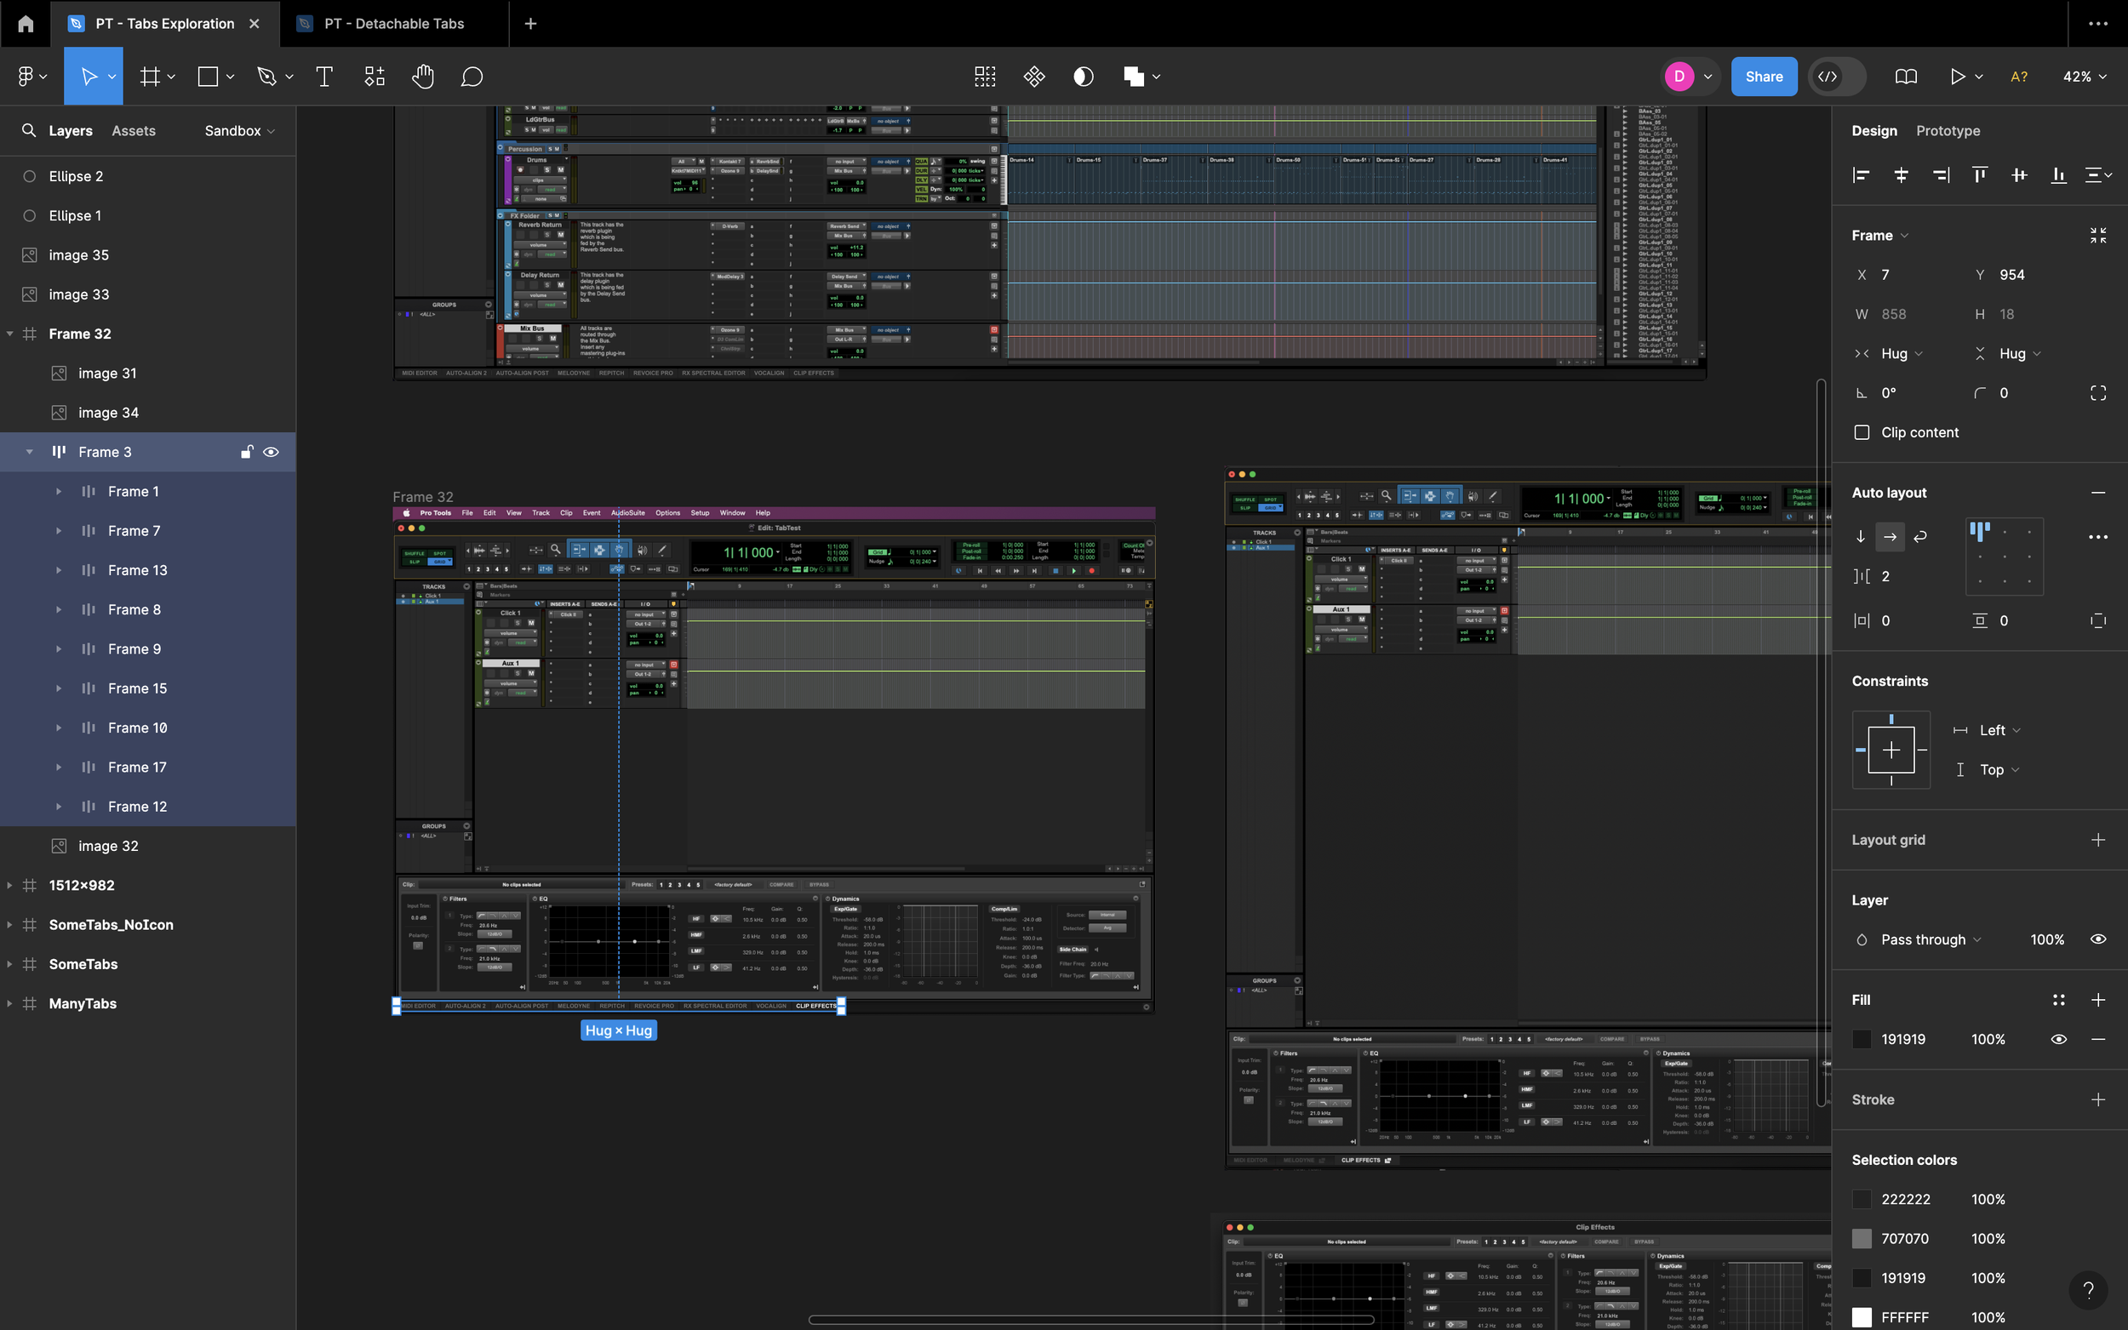
Task: Align selection to bottom
Action: point(2058,175)
